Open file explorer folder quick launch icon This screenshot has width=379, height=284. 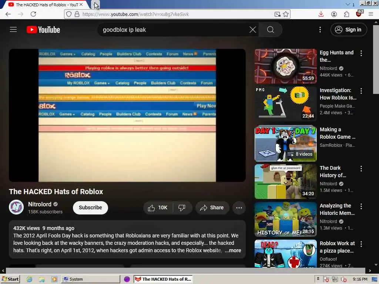coord(42,279)
